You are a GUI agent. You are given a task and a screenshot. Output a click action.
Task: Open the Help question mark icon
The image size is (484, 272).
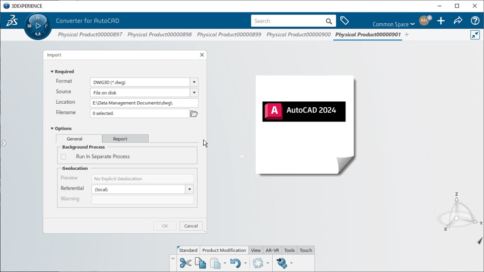coord(475,21)
